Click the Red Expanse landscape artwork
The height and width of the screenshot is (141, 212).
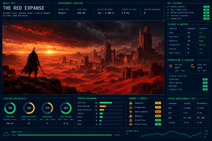point(83,58)
